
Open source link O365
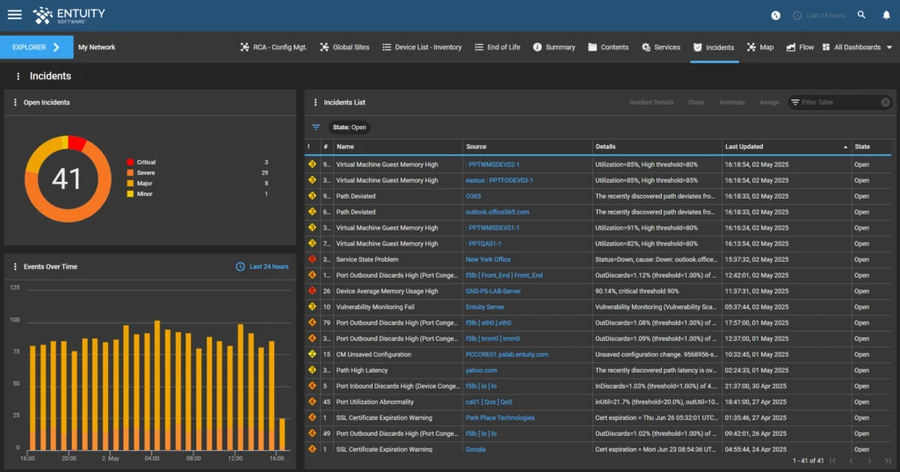click(473, 196)
